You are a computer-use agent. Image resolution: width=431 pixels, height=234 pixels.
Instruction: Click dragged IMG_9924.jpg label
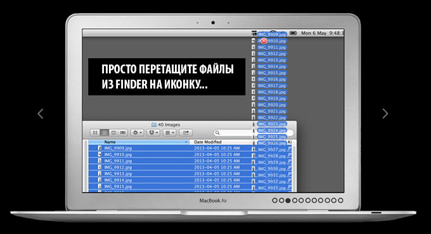(x=272, y=130)
